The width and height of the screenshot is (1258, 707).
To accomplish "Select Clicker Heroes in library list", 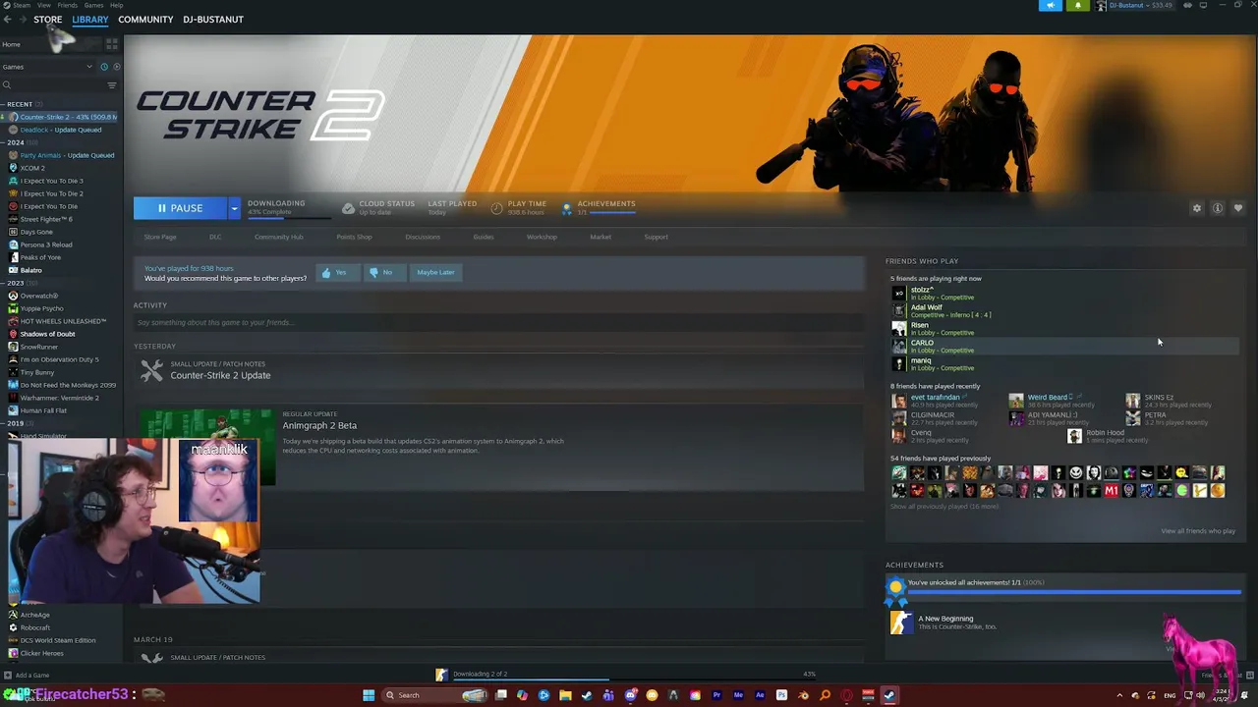I will [40, 653].
